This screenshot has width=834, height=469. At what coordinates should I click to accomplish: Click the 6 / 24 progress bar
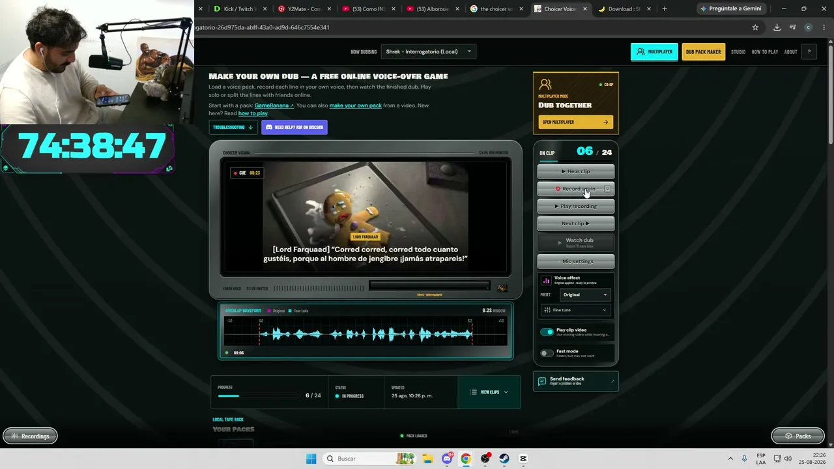tap(259, 395)
